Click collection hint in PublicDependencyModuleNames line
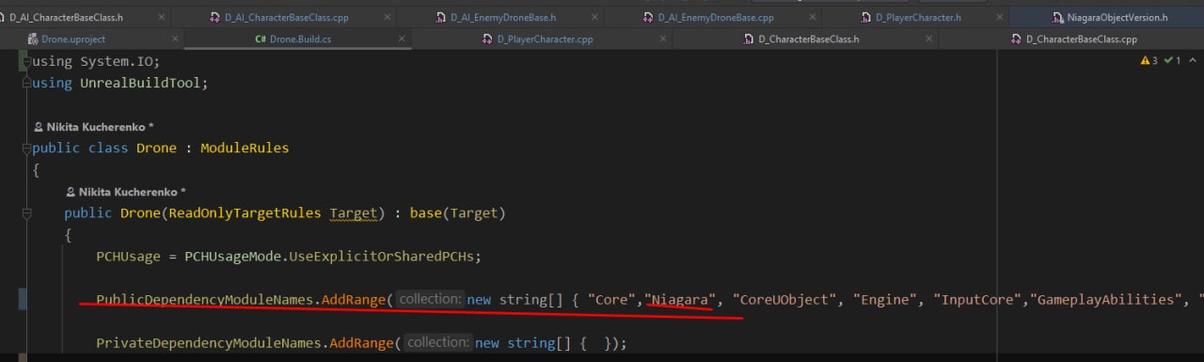Screen dimensions: 1204x362 click(431, 299)
